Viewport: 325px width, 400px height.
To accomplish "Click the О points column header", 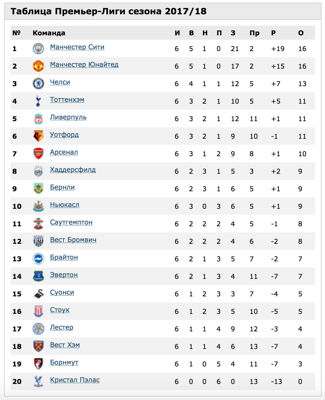I will [x=301, y=33].
